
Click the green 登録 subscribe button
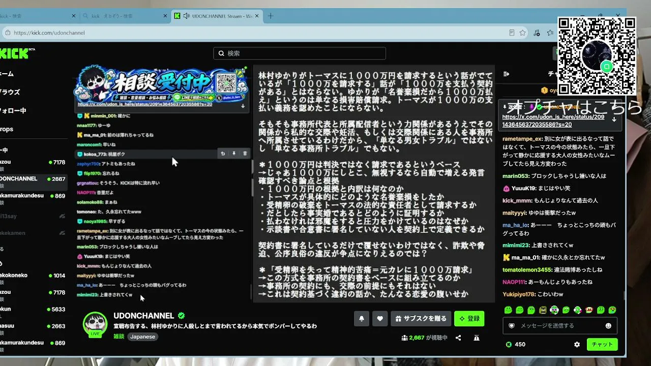(469, 319)
